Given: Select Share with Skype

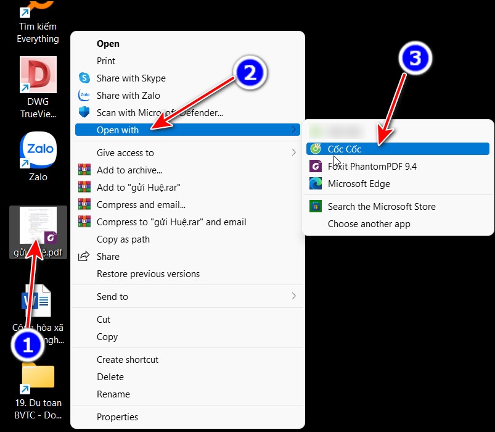Looking at the screenshot, I should click(187, 78).
